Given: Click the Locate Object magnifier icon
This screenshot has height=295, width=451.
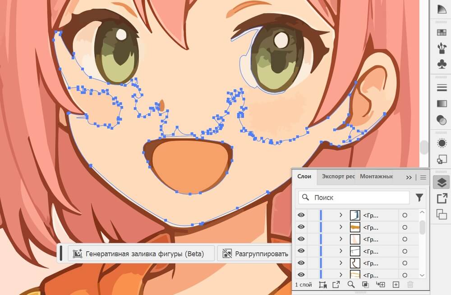Looking at the screenshot, I should point(351,285).
